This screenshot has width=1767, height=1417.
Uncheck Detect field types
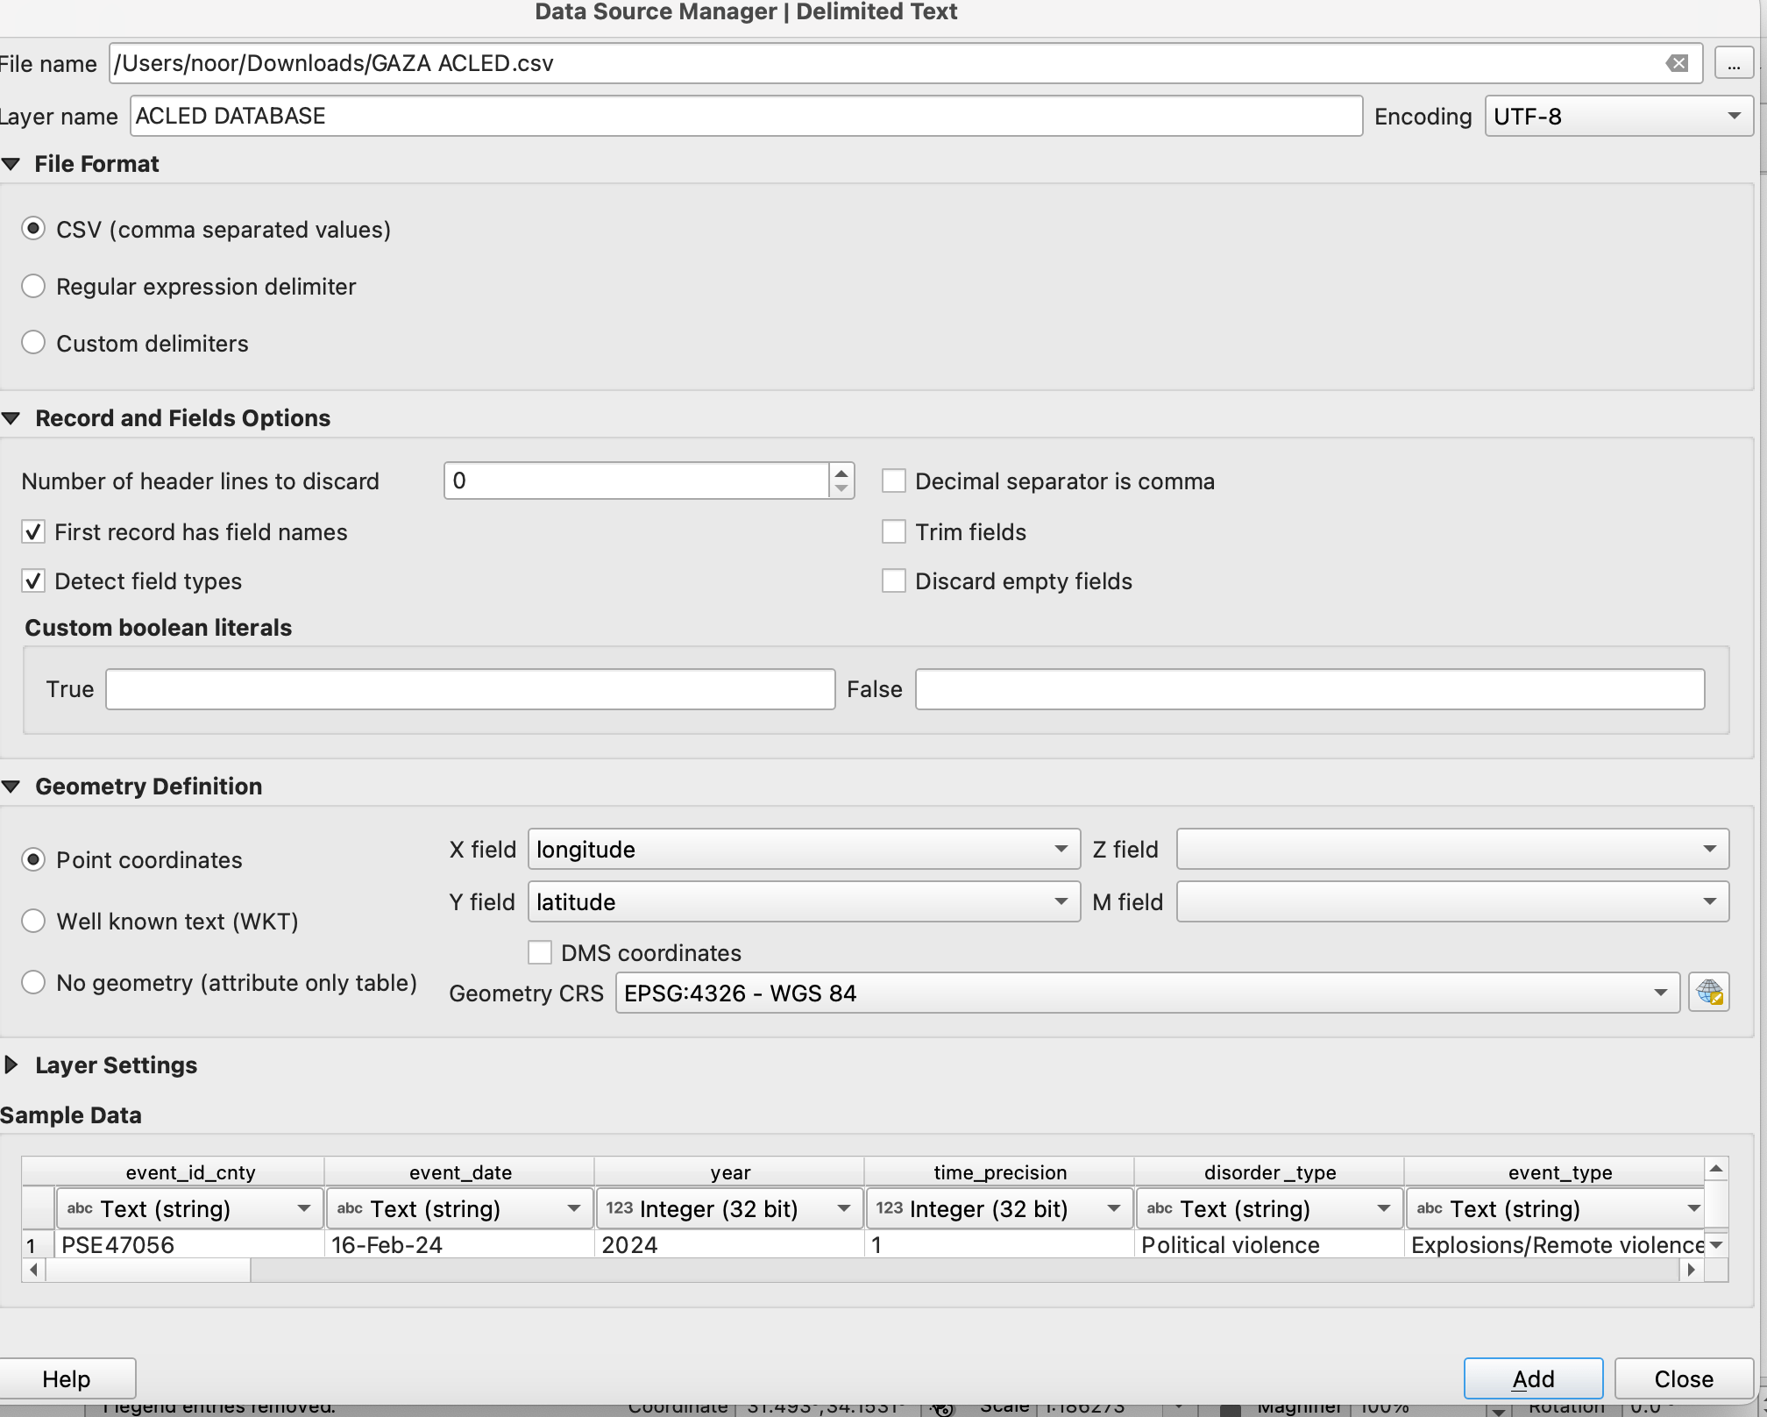coord(33,580)
